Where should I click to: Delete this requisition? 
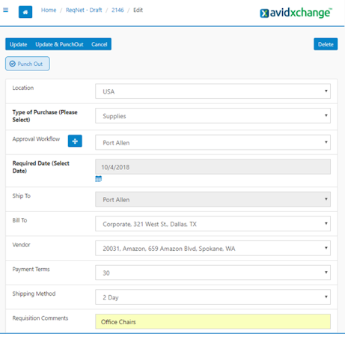(x=326, y=44)
